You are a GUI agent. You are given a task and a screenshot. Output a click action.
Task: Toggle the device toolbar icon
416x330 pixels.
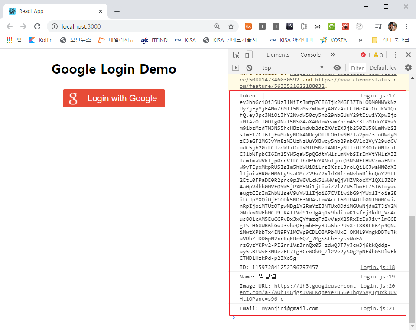pyautogui.click(x=249, y=55)
